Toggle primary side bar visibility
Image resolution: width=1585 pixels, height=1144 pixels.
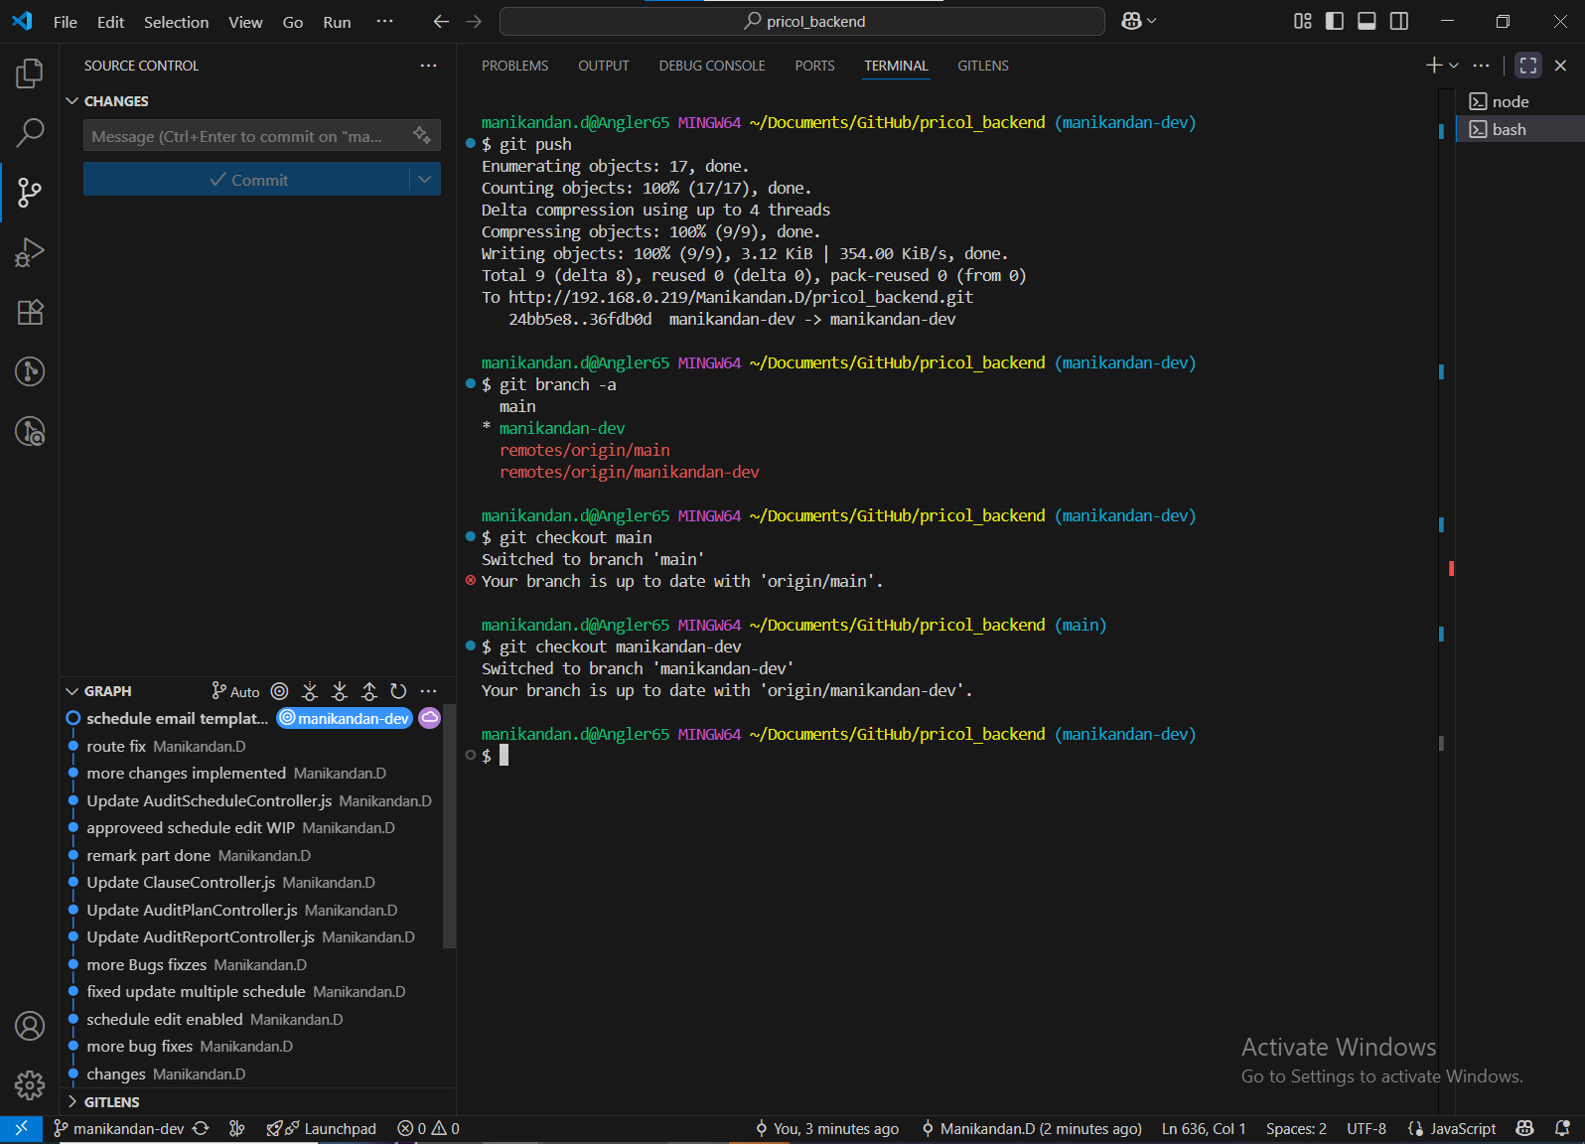(x=1334, y=21)
